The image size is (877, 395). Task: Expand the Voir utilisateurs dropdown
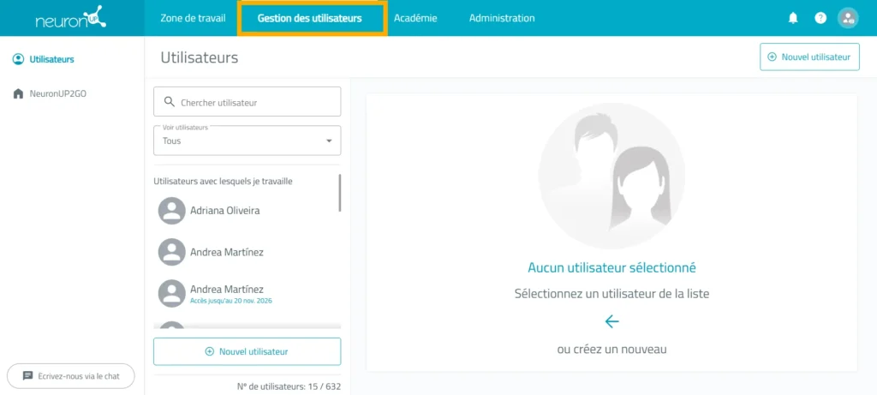pyautogui.click(x=248, y=141)
